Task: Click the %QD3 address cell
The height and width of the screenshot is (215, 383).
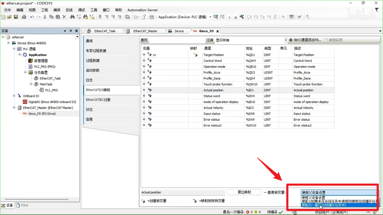Action: pos(253,73)
